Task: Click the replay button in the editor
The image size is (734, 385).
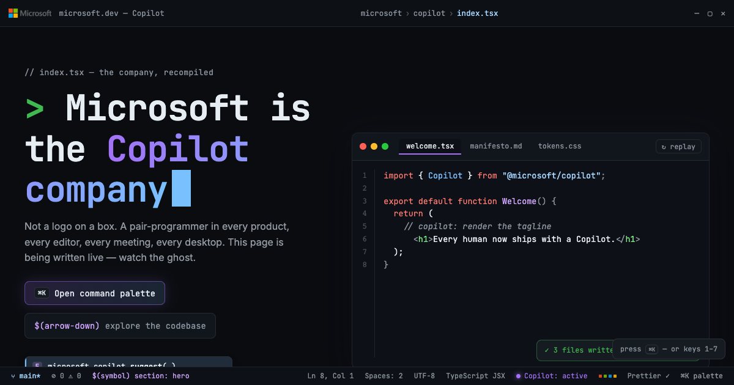Action: 678,147
